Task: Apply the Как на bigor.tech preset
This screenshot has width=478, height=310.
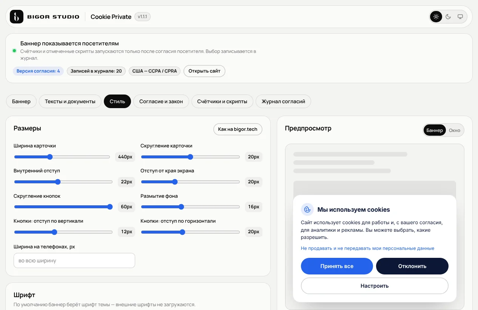Action: (x=237, y=129)
